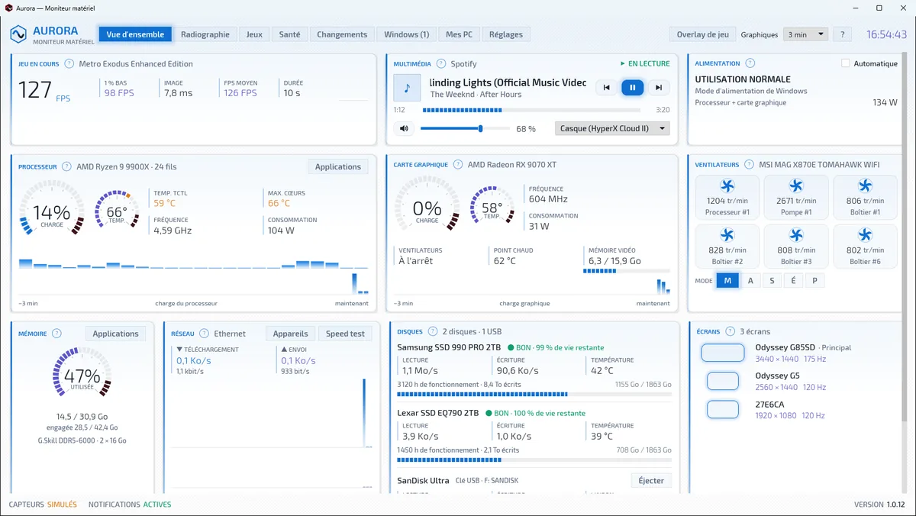Select fan mode M
Screen dimensions: 916x516
click(727, 281)
